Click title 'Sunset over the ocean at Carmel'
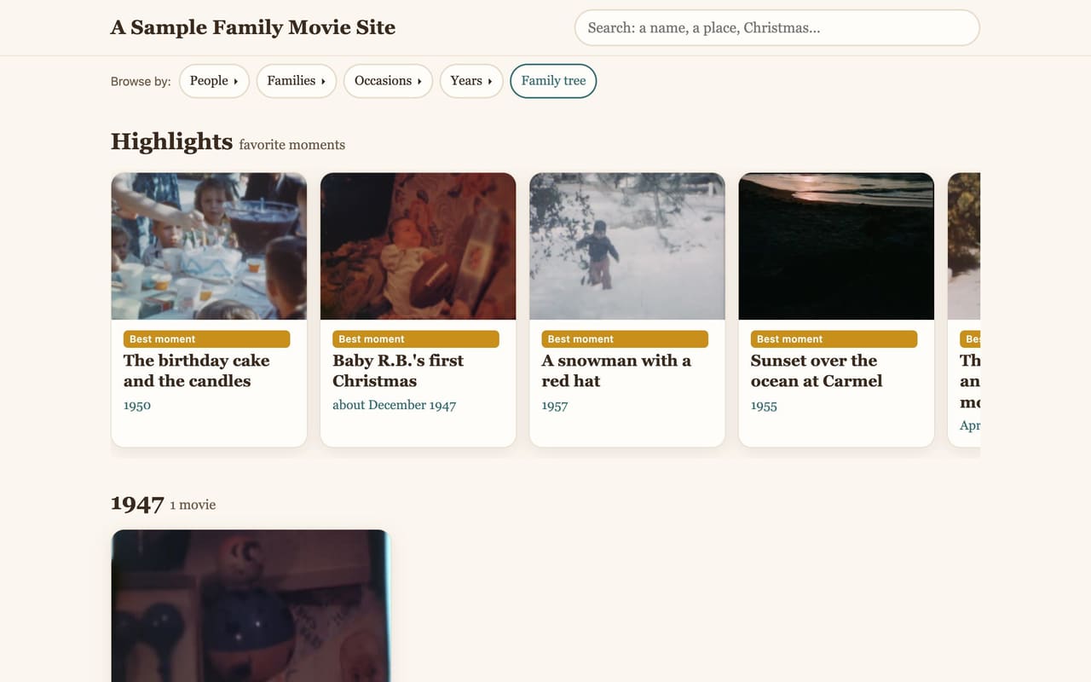The image size is (1091, 682). (x=817, y=371)
